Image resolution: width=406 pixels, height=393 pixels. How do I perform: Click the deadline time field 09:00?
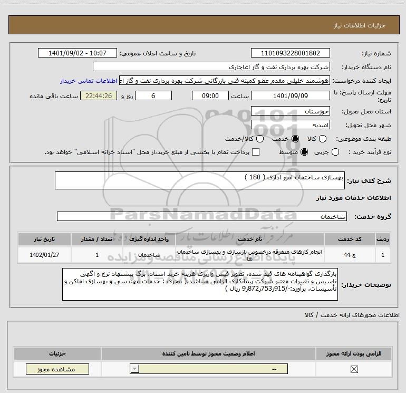click(x=210, y=96)
